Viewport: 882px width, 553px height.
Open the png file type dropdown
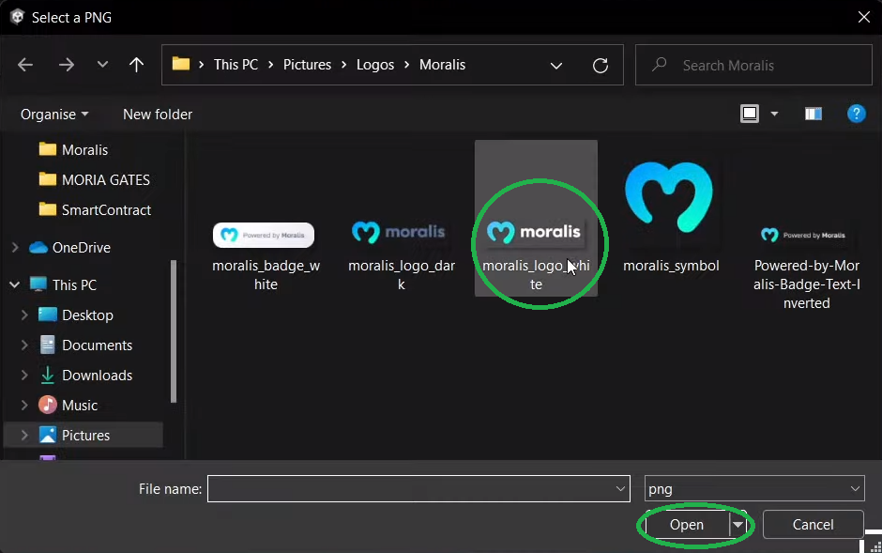[x=754, y=489]
